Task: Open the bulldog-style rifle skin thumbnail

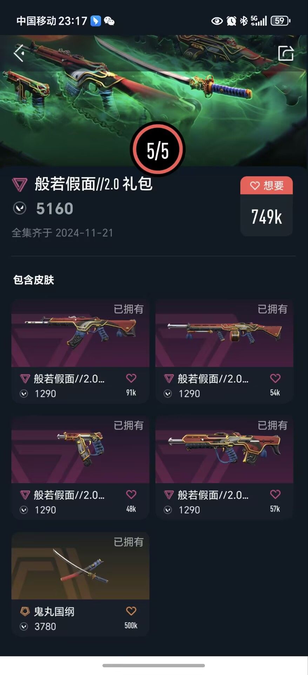Action: pos(225,450)
